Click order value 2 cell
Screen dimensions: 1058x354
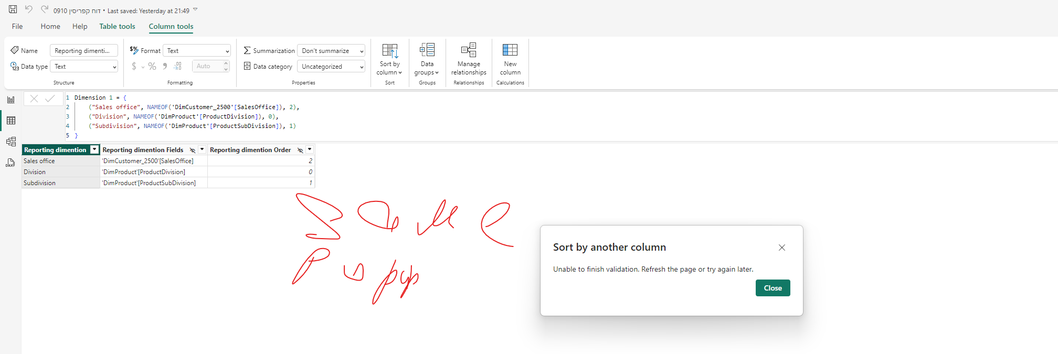(261, 161)
